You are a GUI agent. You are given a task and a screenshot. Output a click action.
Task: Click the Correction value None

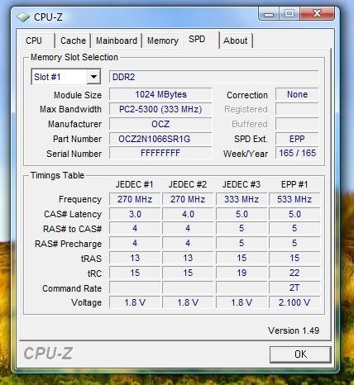click(x=297, y=94)
